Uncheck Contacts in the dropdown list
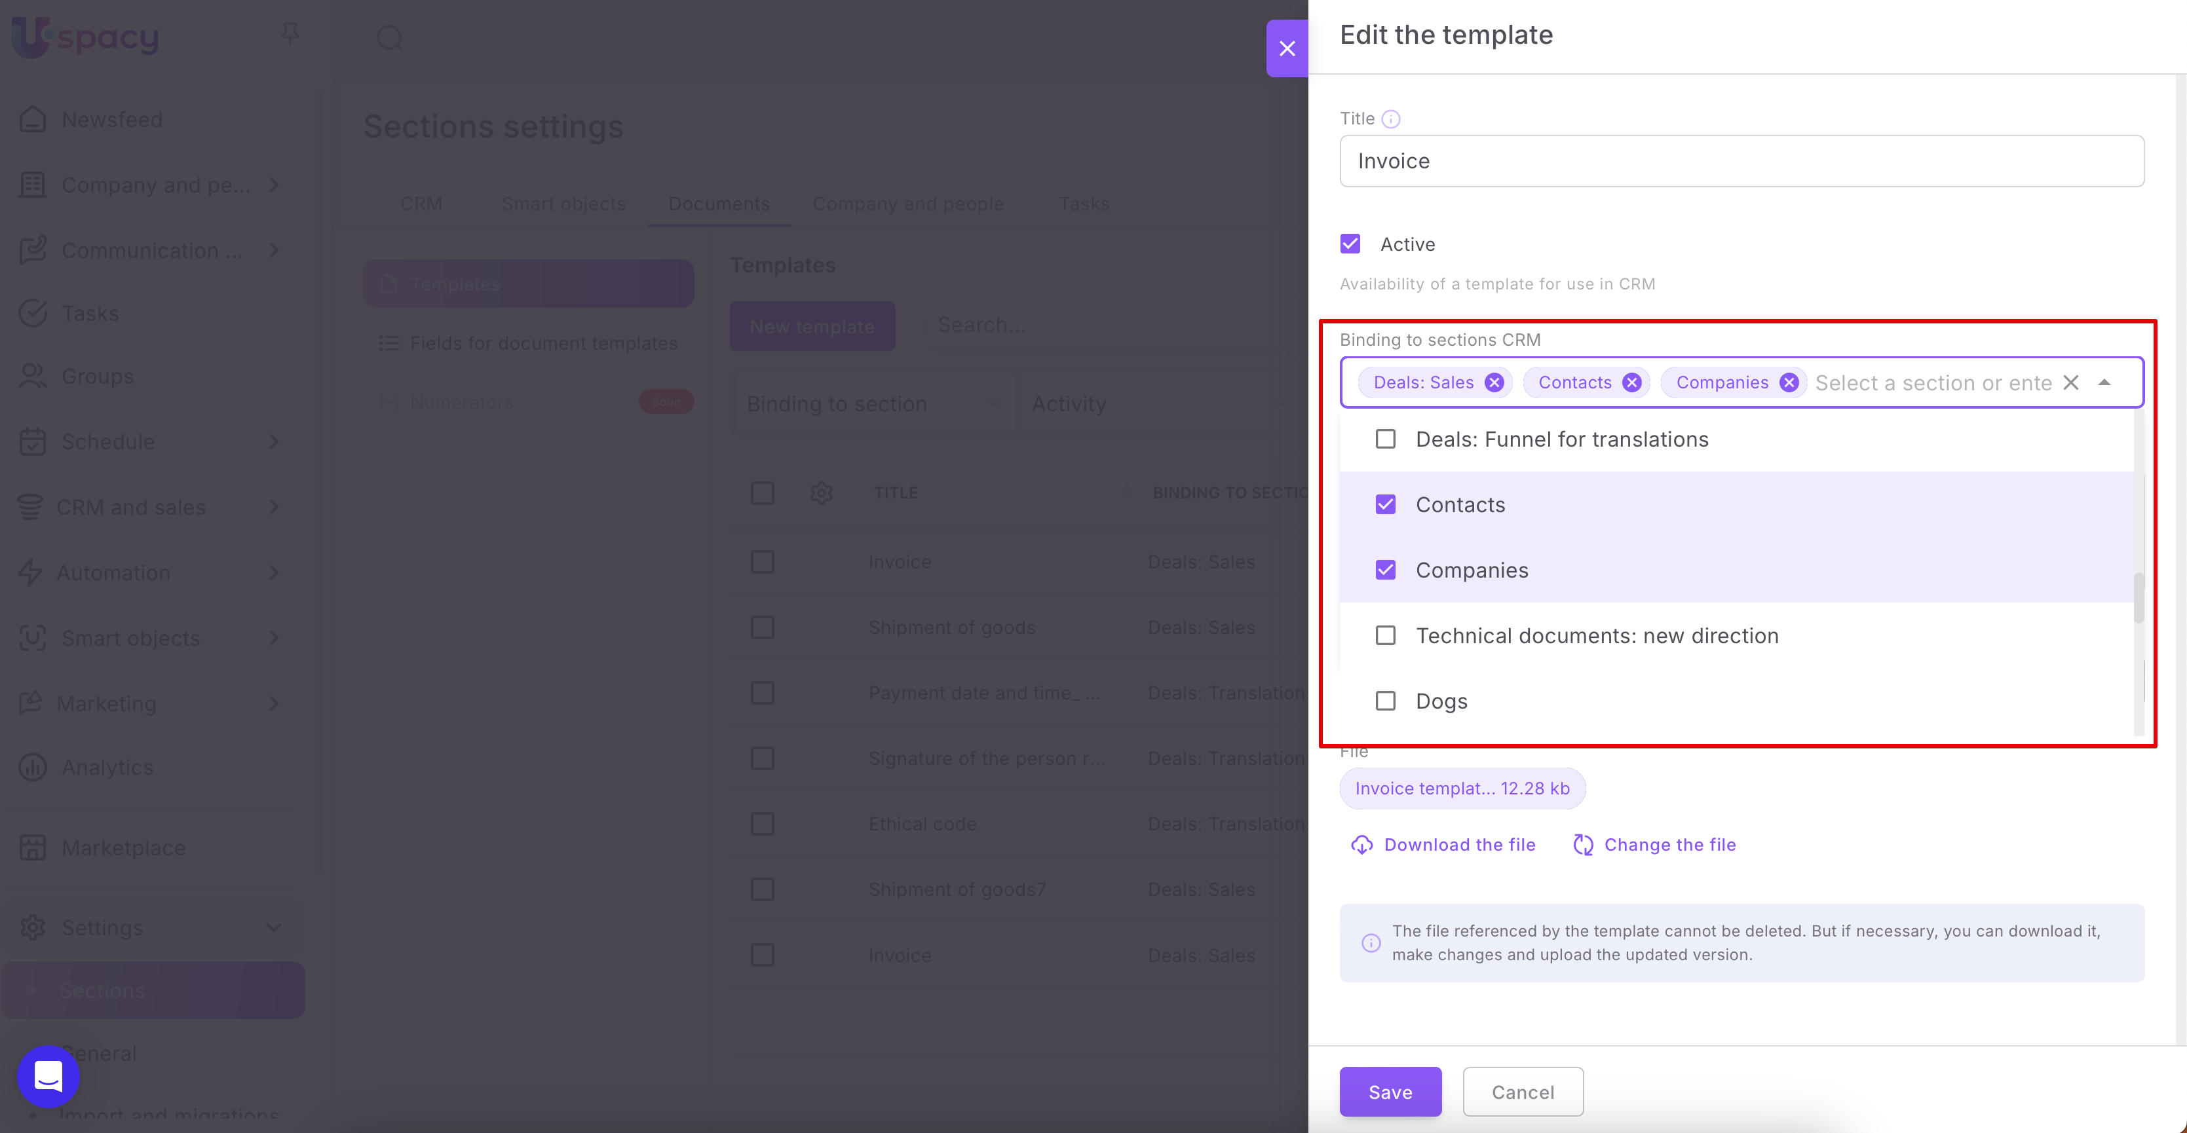Image resolution: width=2187 pixels, height=1133 pixels. click(x=1386, y=505)
